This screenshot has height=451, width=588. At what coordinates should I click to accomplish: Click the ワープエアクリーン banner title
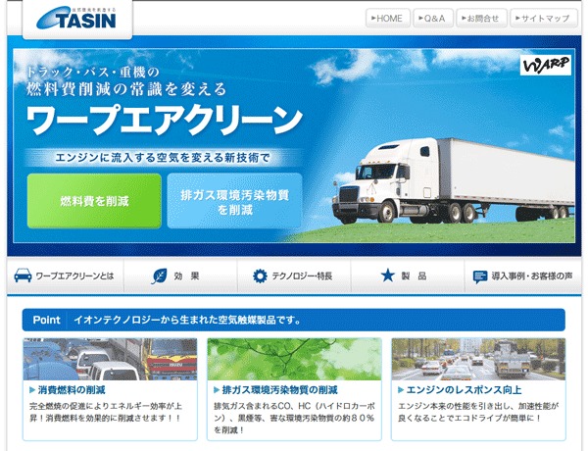(165, 120)
